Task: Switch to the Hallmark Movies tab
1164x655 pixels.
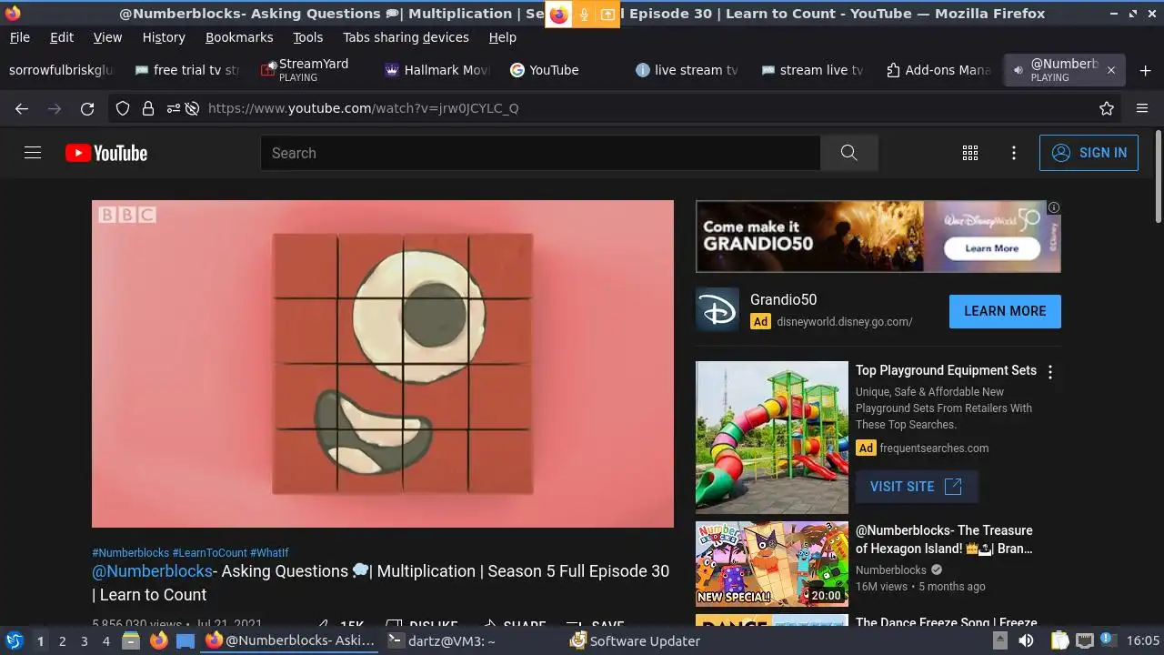Action: pyautogui.click(x=437, y=70)
